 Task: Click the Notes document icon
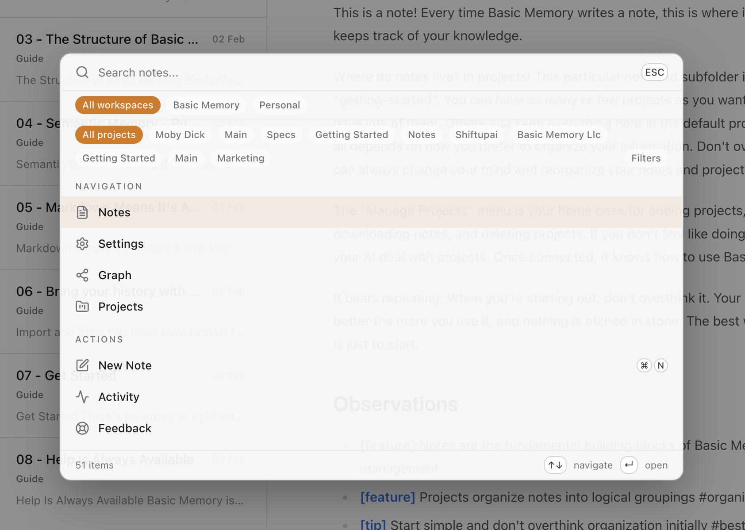coord(82,212)
